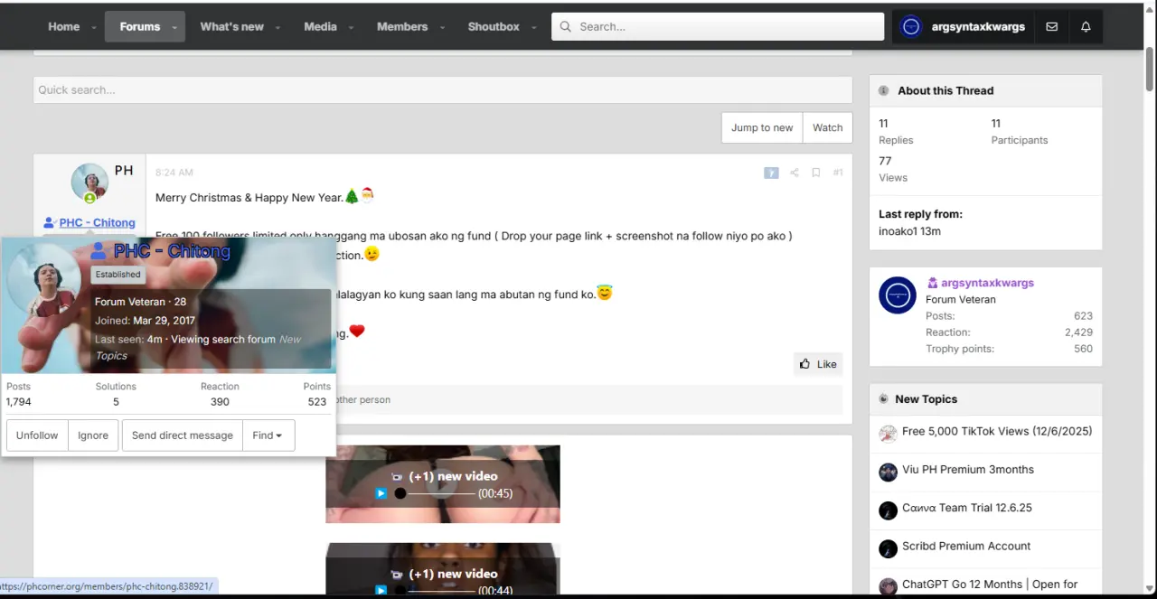The width and height of the screenshot is (1157, 599).
Task: Open PHC - Chitong profile link in popup
Action: point(171,251)
